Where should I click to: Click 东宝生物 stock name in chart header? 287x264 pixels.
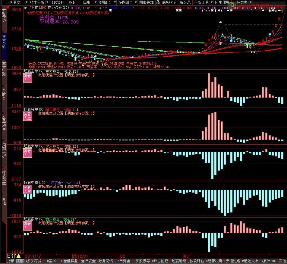point(31,8)
